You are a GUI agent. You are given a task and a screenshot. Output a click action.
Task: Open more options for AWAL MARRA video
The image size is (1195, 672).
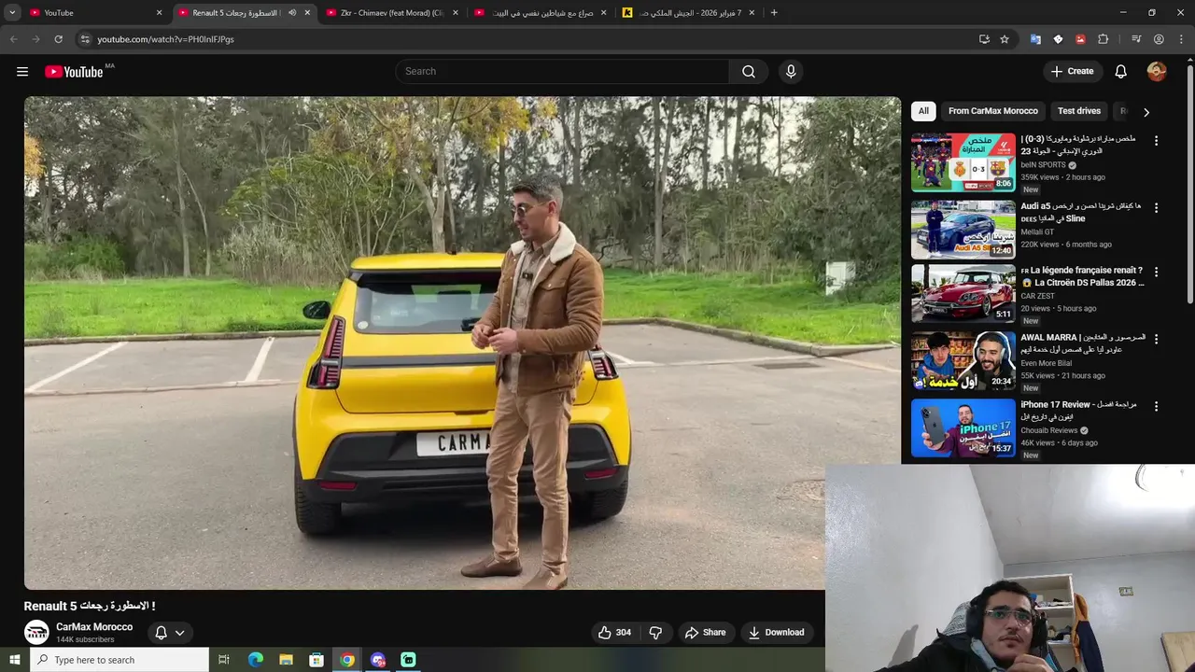click(x=1156, y=340)
